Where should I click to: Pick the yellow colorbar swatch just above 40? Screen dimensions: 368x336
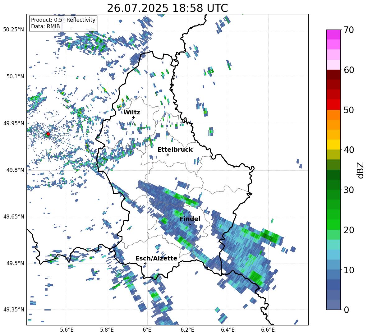333,145
